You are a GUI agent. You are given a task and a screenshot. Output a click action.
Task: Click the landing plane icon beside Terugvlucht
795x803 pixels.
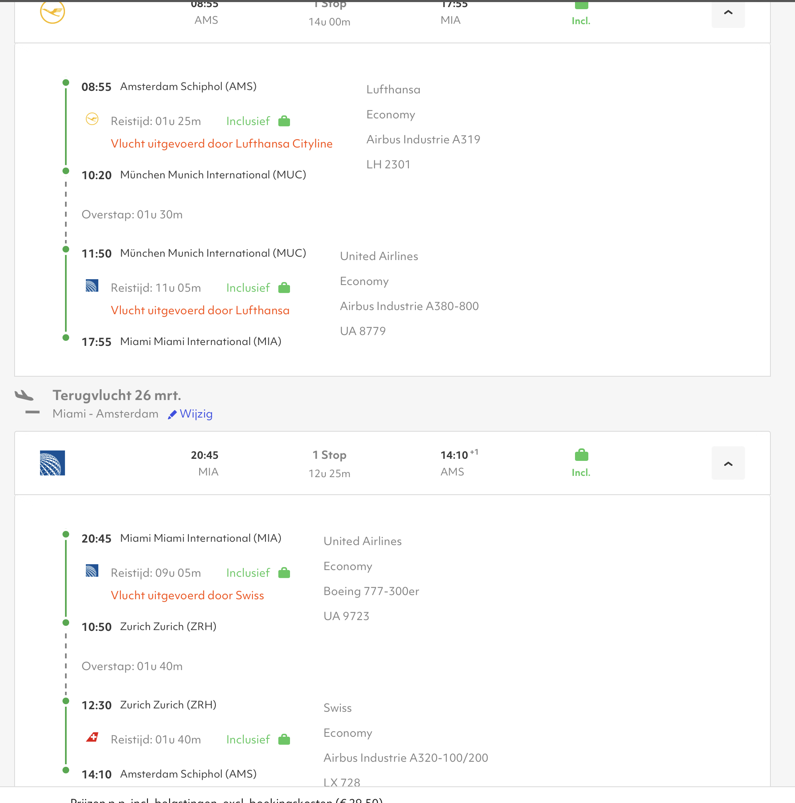(24, 395)
